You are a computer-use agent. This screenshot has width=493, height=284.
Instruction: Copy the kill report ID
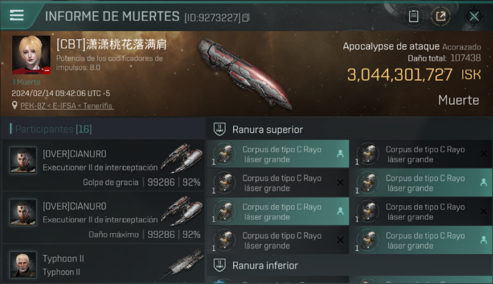(x=246, y=18)
